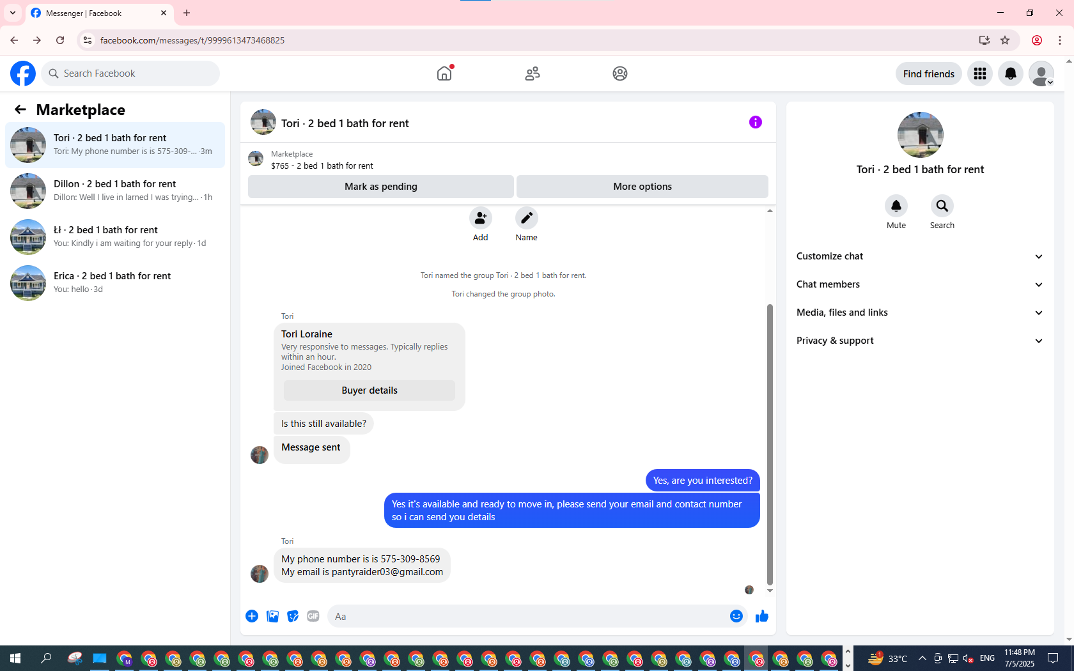
Task: View site information icon in address bar
Action: tap(88, 40)
